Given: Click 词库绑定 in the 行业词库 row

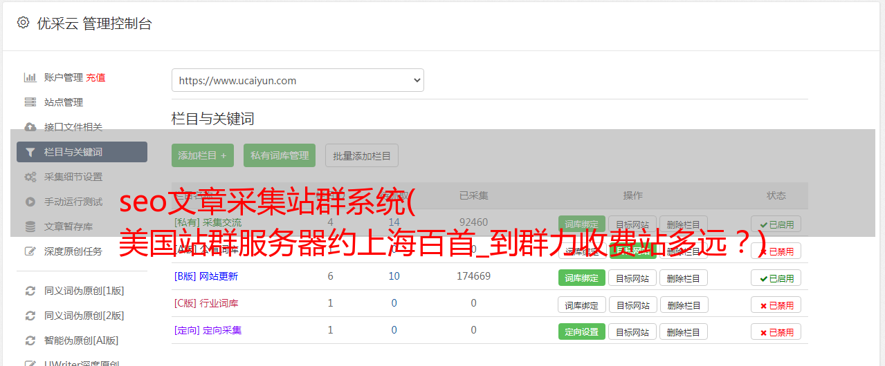Looking at the screenshot, I should click(x=582, y=305).
